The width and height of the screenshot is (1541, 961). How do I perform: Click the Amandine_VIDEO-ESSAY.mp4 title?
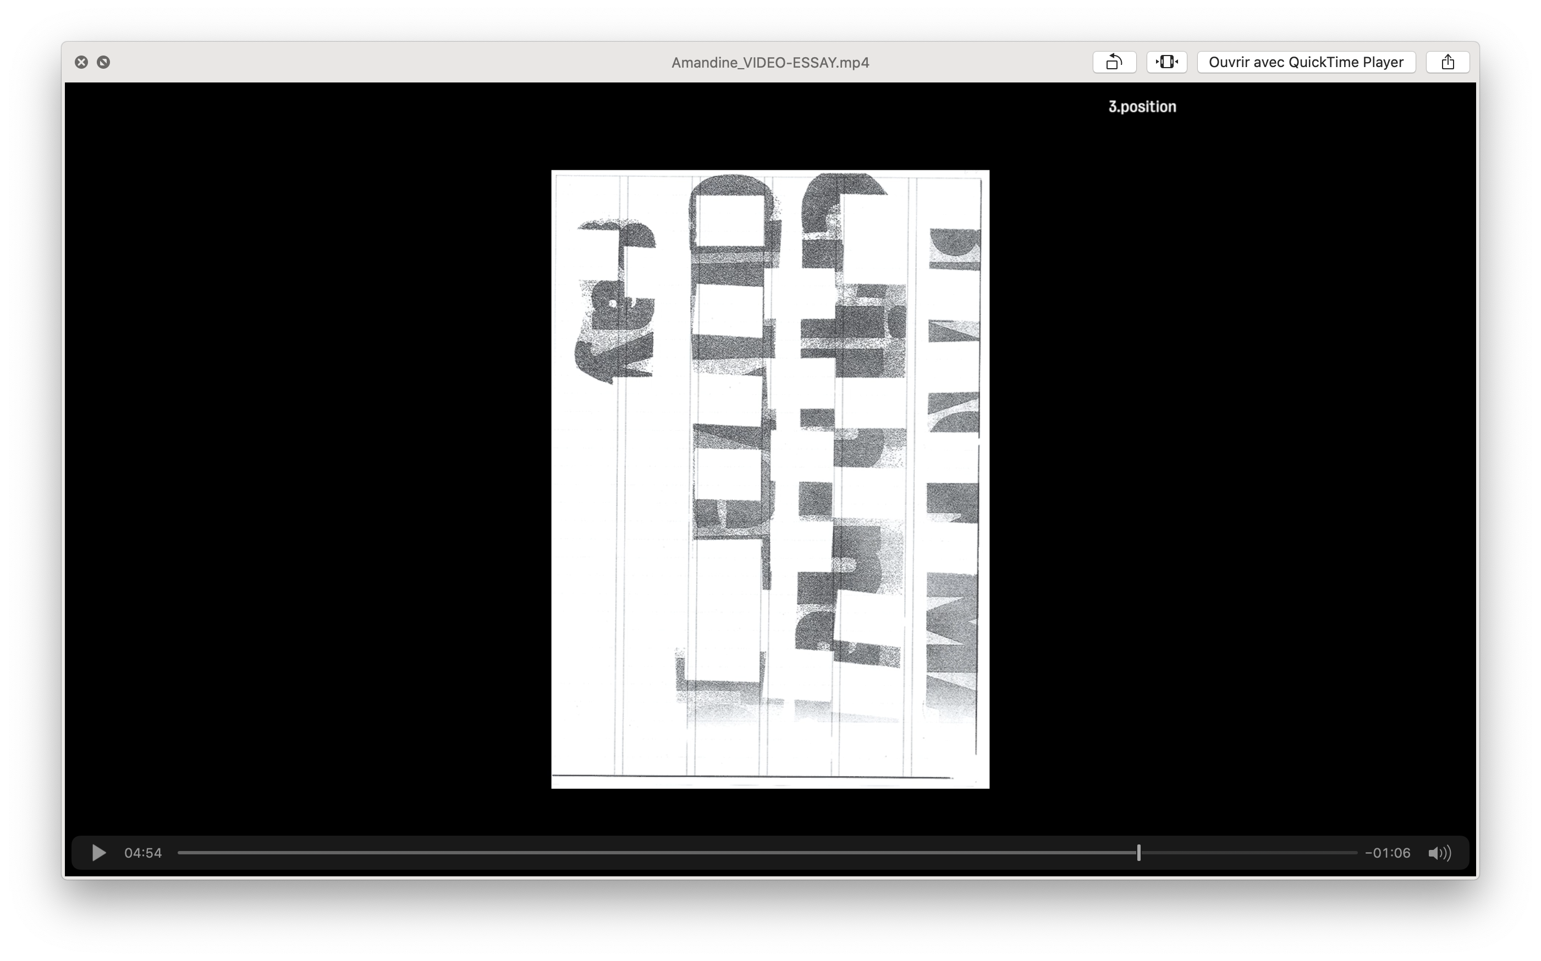770,62
